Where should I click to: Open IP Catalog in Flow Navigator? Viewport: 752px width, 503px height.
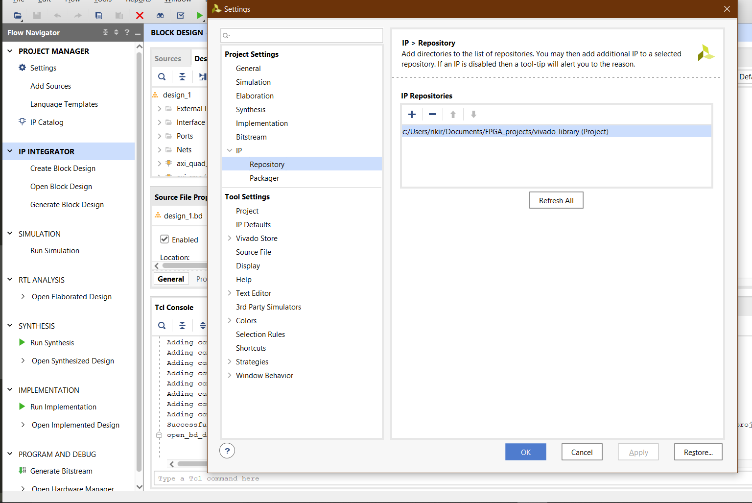[x=47, y=122]
